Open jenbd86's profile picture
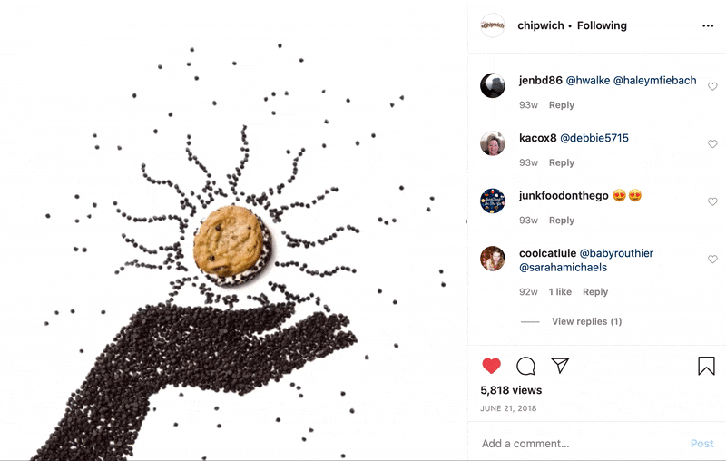This screenshot has width=726, height=461. pos(493,85)
